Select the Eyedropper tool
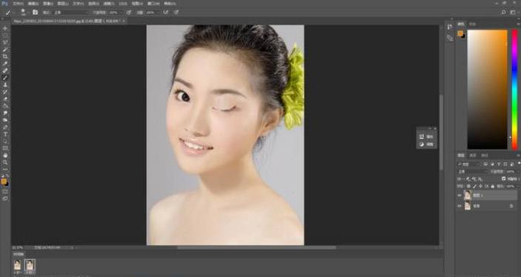Image resolution: width=521 pixels, height=277 pixels. [x=5, y=64]
